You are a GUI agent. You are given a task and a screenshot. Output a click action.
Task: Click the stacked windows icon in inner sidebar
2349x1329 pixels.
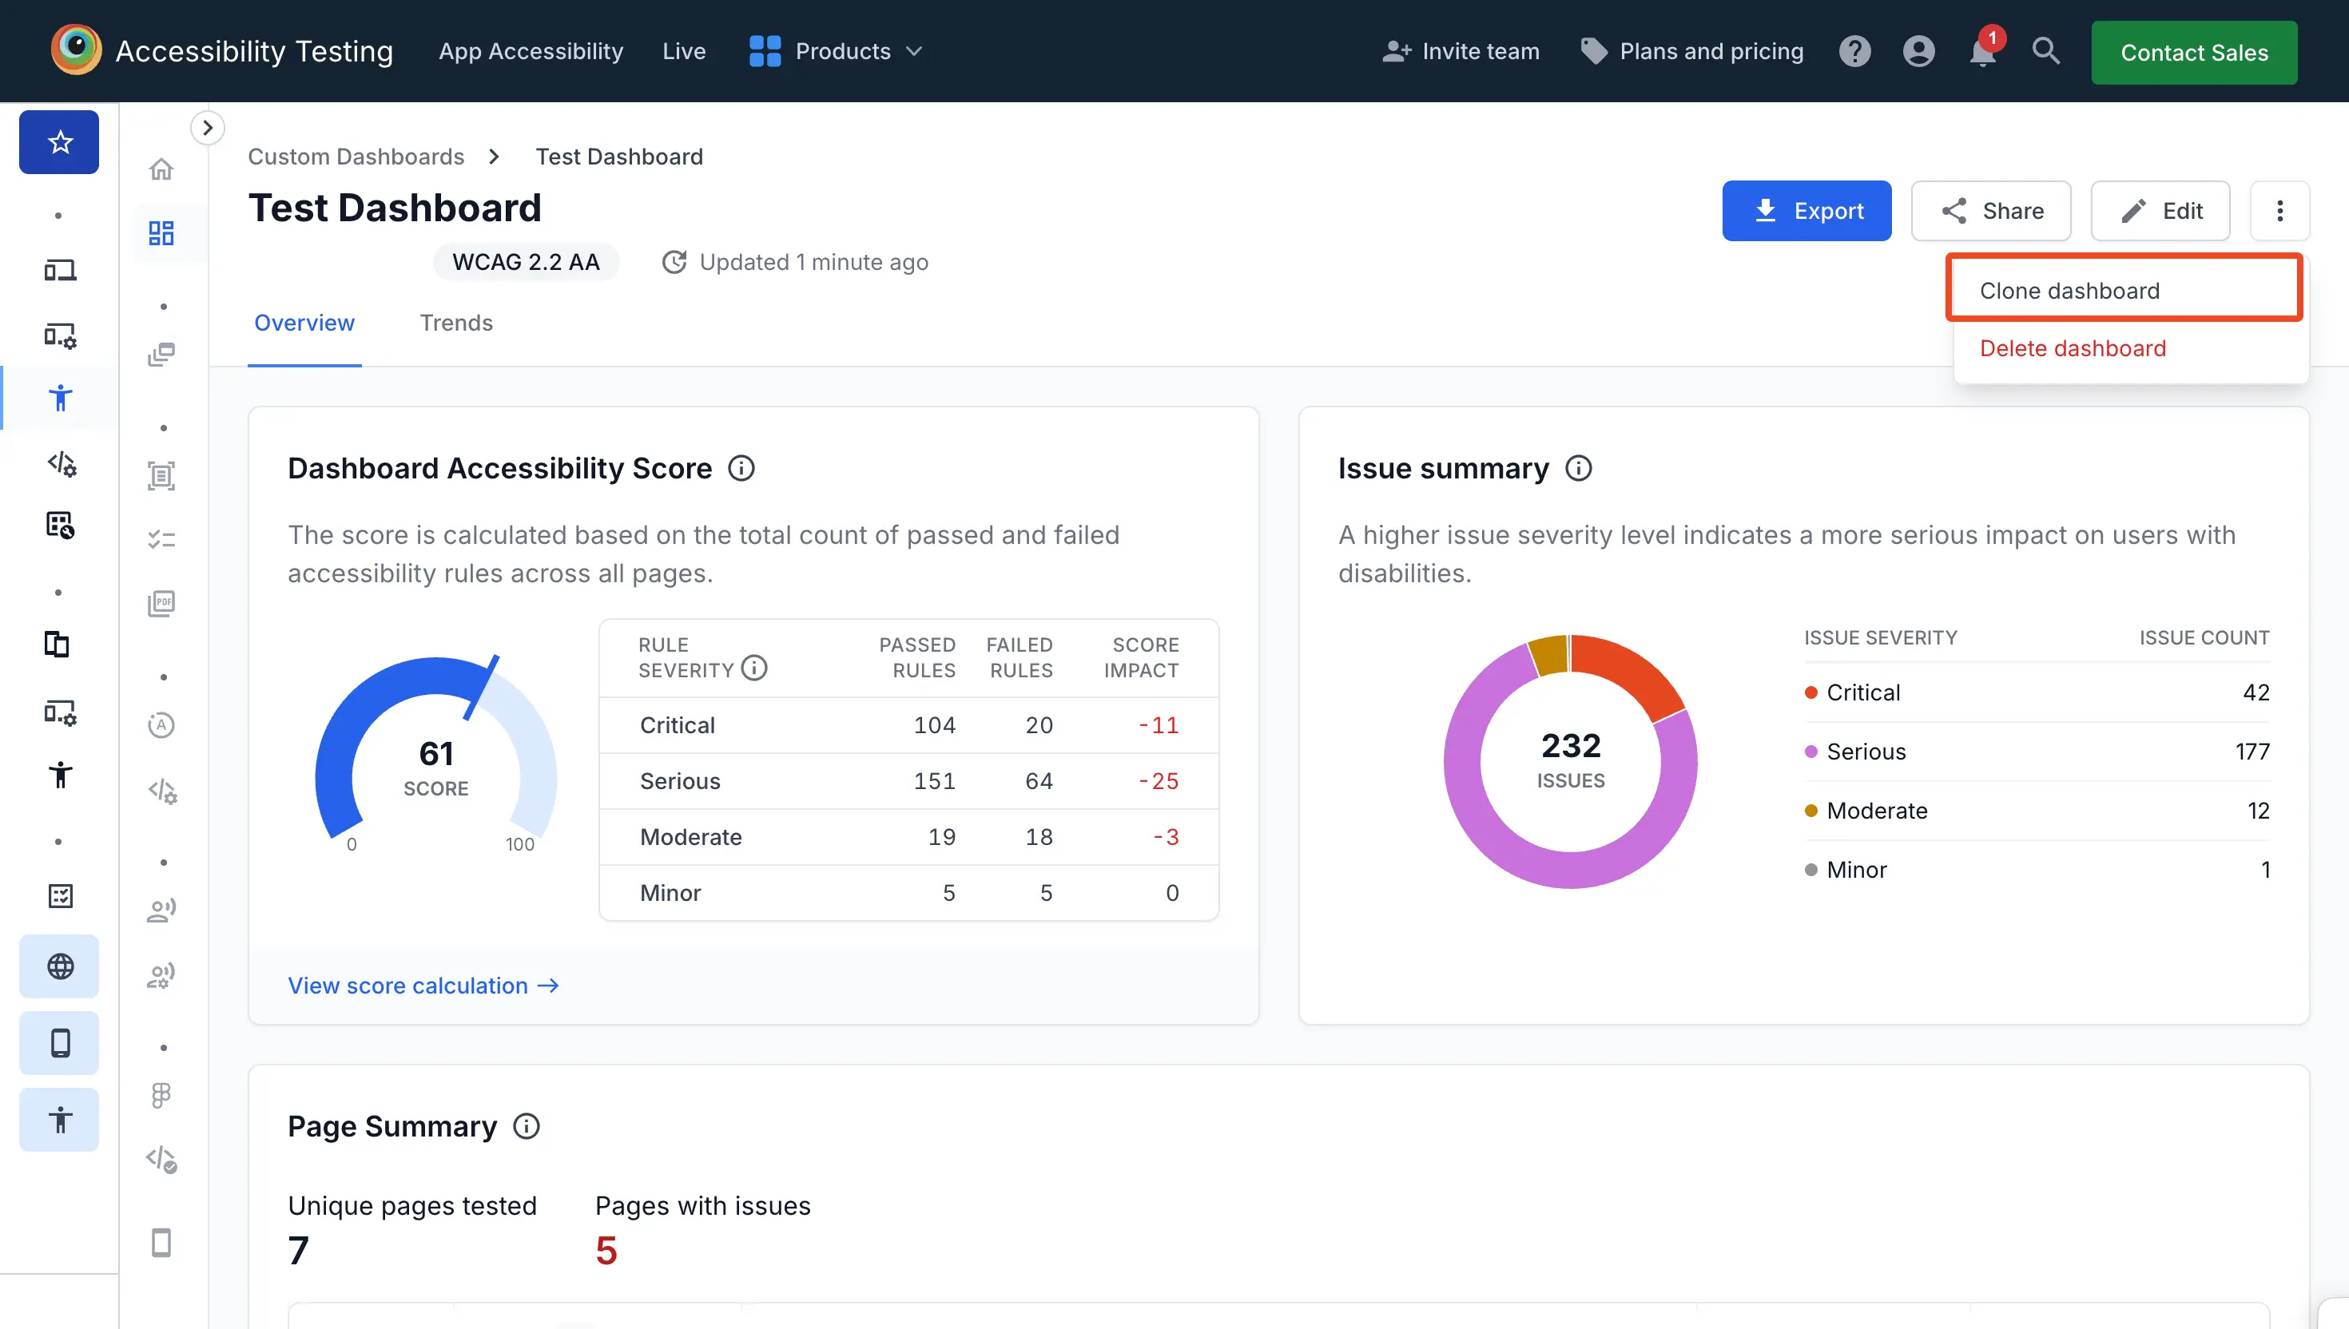[161, 354]
